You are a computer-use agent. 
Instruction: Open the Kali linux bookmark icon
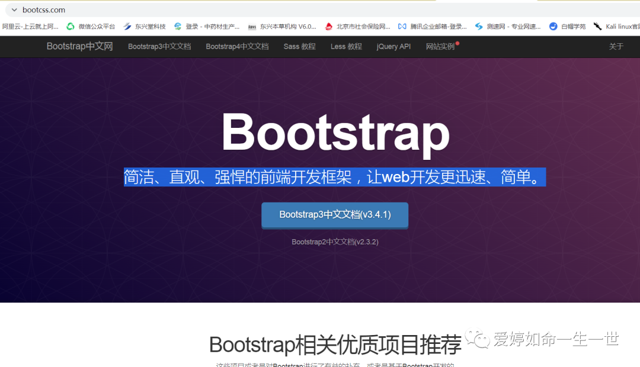pos(597,27)
